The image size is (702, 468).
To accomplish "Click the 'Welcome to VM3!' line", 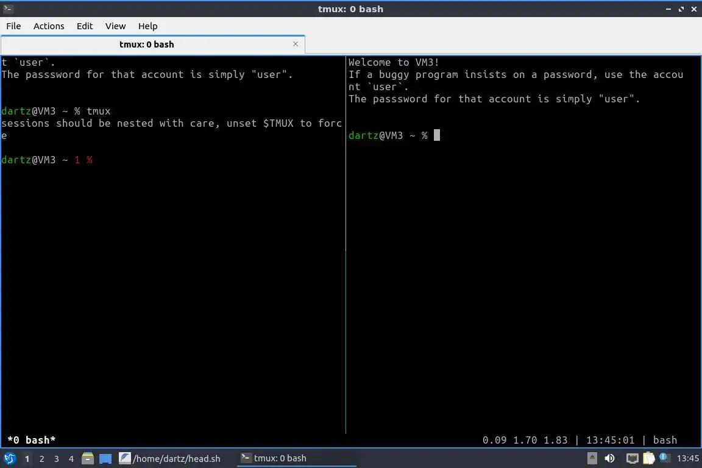I will [394, 62].
